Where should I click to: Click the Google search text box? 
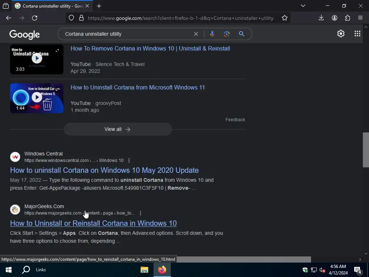[x=127, y=34]
